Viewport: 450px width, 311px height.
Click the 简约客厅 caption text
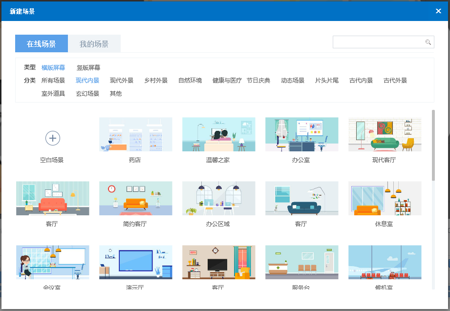(135, 224)
